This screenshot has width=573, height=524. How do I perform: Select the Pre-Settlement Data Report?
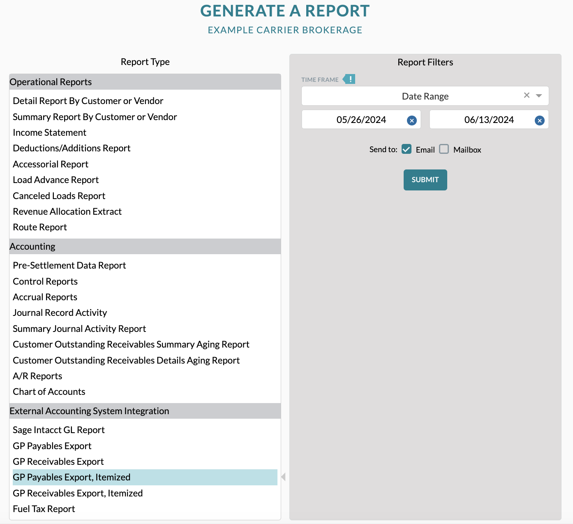tap(69, 265)
